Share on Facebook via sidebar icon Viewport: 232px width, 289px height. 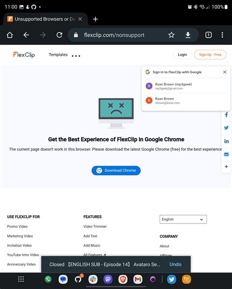(x=226, y=115)
